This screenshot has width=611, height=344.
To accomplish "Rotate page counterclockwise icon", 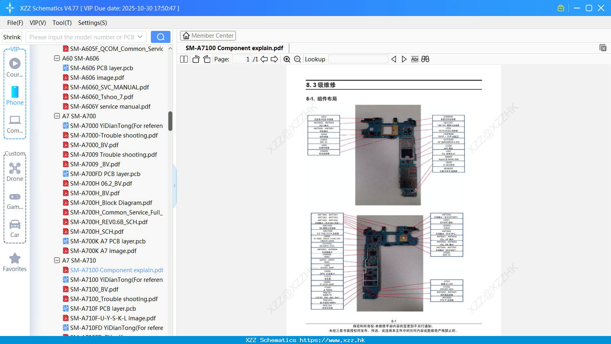I will tap(196, 59).
